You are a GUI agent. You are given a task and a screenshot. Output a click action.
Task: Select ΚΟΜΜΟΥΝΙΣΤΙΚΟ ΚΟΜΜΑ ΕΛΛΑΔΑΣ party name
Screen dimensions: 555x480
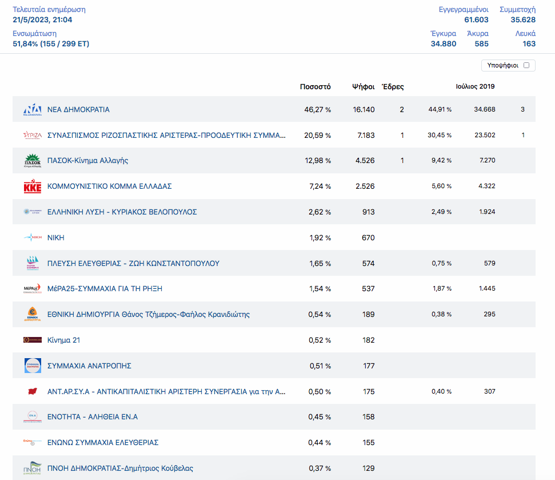109,187
